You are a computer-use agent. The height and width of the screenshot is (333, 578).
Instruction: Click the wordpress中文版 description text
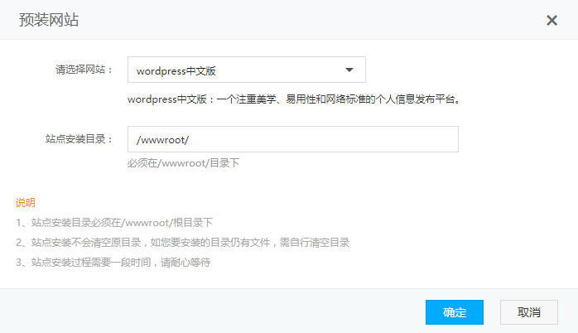coord(294,99)
